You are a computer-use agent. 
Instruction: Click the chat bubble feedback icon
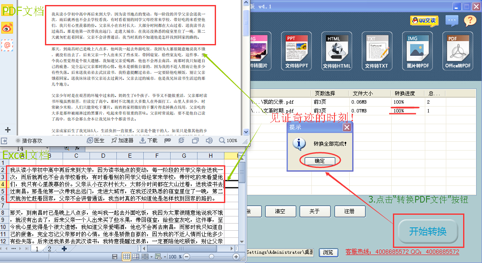click(452, 21)
